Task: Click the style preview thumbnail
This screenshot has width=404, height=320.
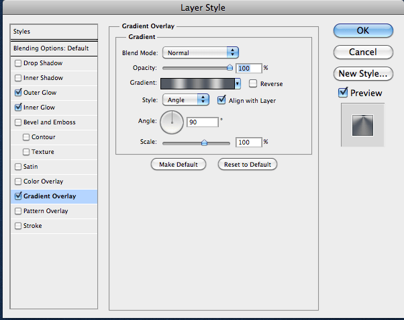Action: click(x=362, y=125)
